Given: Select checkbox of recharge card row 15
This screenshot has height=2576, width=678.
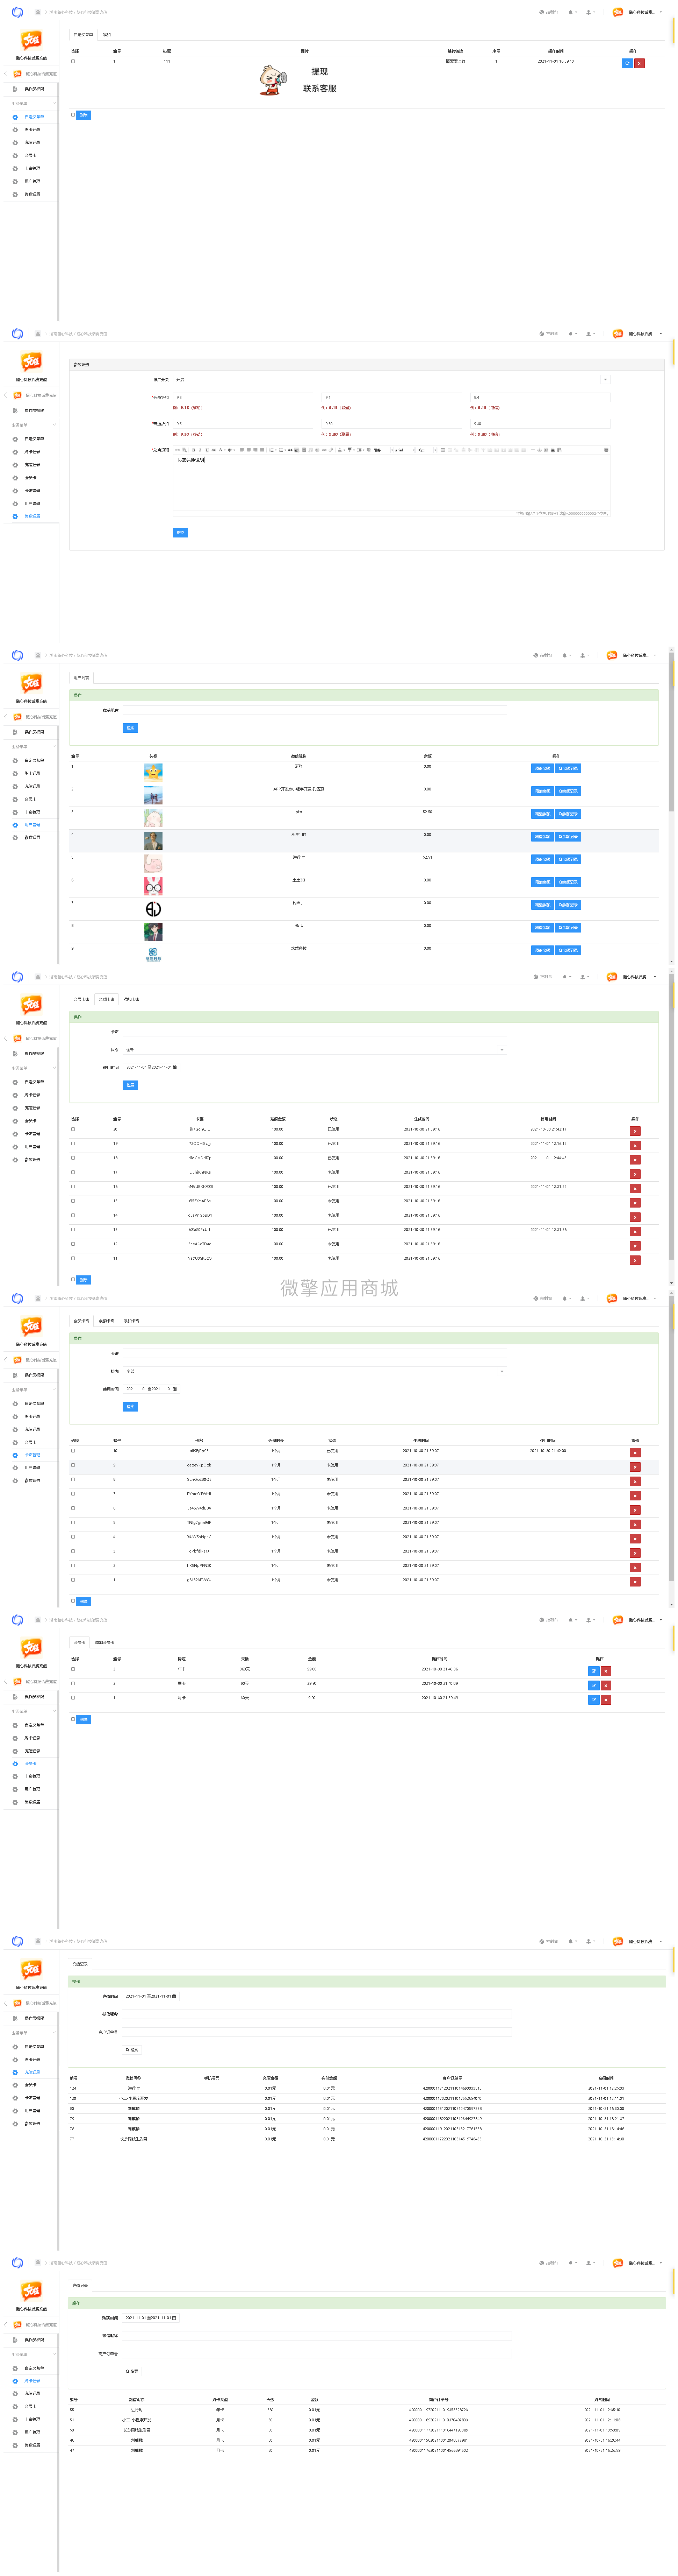Looking at the screenshot, I should pos(73,1201).
